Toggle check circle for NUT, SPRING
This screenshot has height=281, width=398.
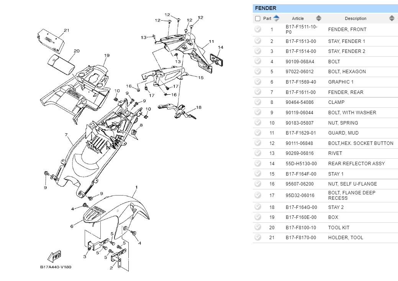(x=258, y=122)
